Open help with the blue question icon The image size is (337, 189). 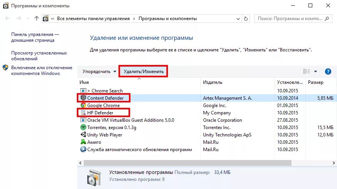[328, 72]
